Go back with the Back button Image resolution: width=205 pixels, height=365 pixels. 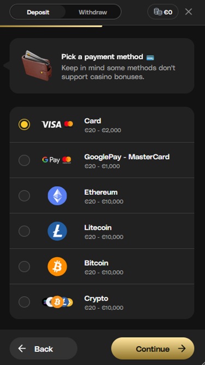pos(44,349)
